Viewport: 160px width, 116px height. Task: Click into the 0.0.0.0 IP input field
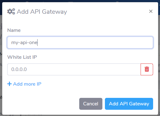tap(74, 69)
